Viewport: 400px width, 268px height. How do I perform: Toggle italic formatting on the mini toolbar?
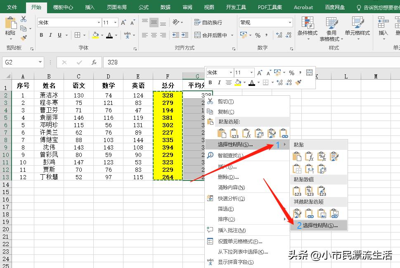(x=219, y=82)
